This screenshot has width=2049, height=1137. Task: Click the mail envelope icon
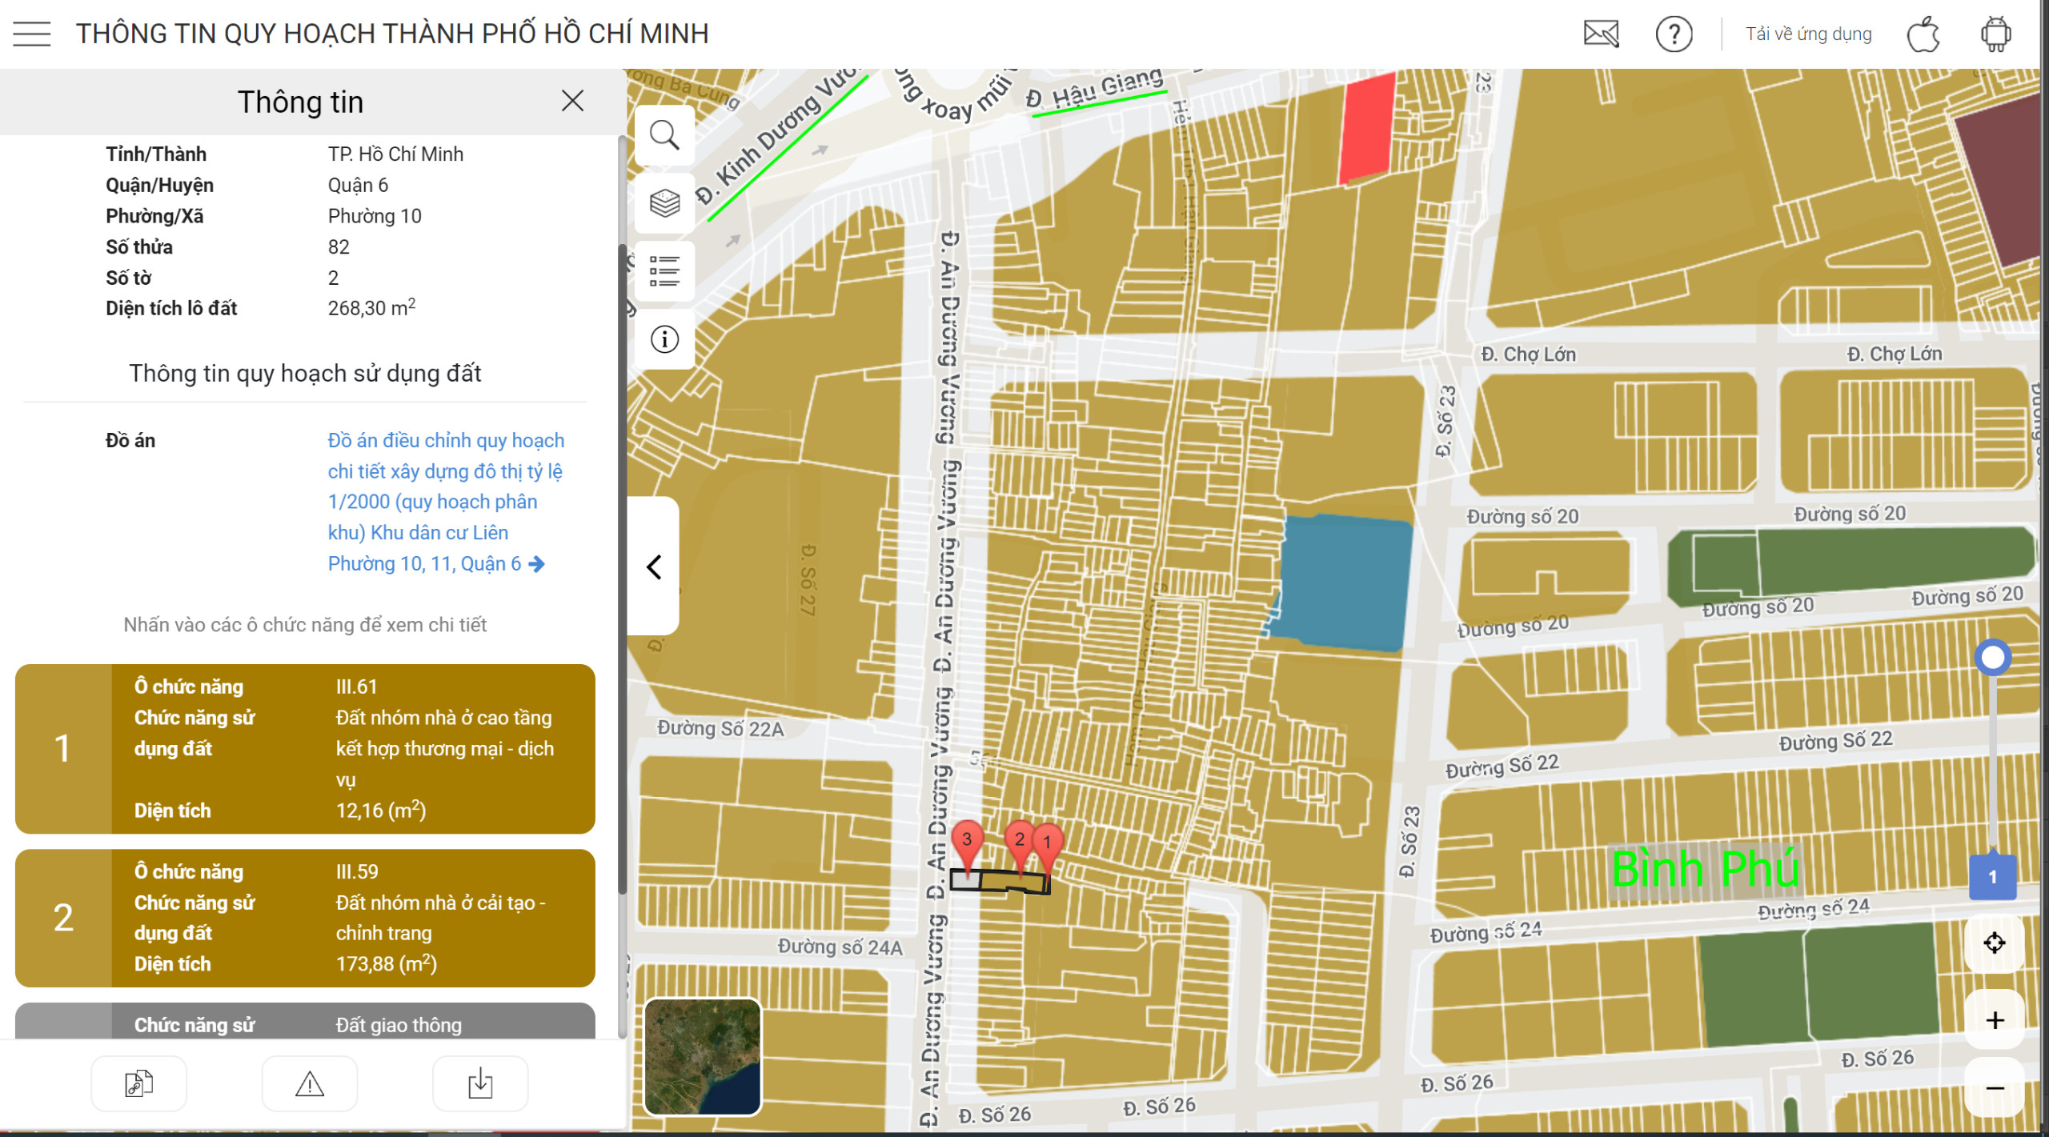click(1601, 34)
